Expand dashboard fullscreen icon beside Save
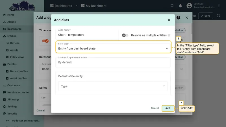This screenshot has width=226, height=127. (x=218, y=16)
